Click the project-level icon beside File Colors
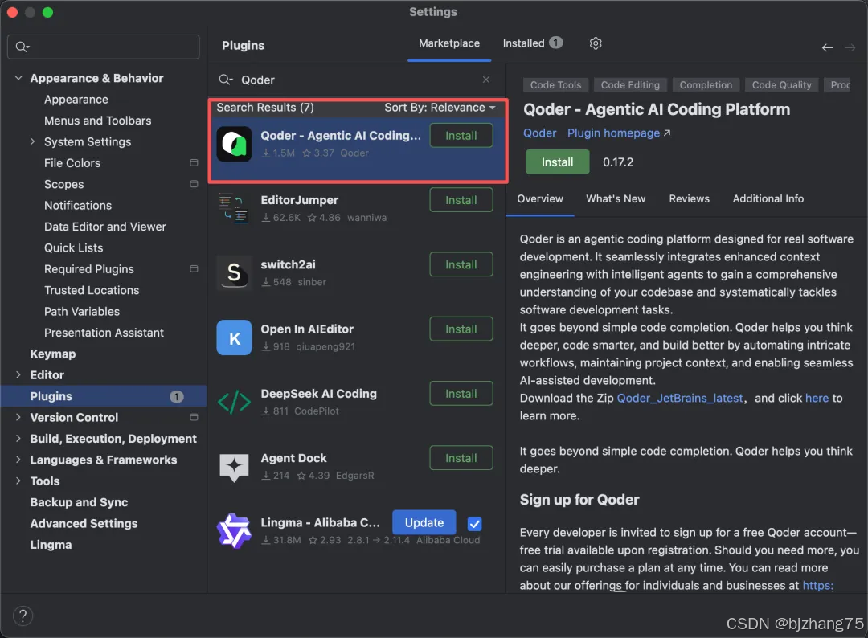Image resolution: width=868 pixels, height=638 pixels. [x=194, y=162]
